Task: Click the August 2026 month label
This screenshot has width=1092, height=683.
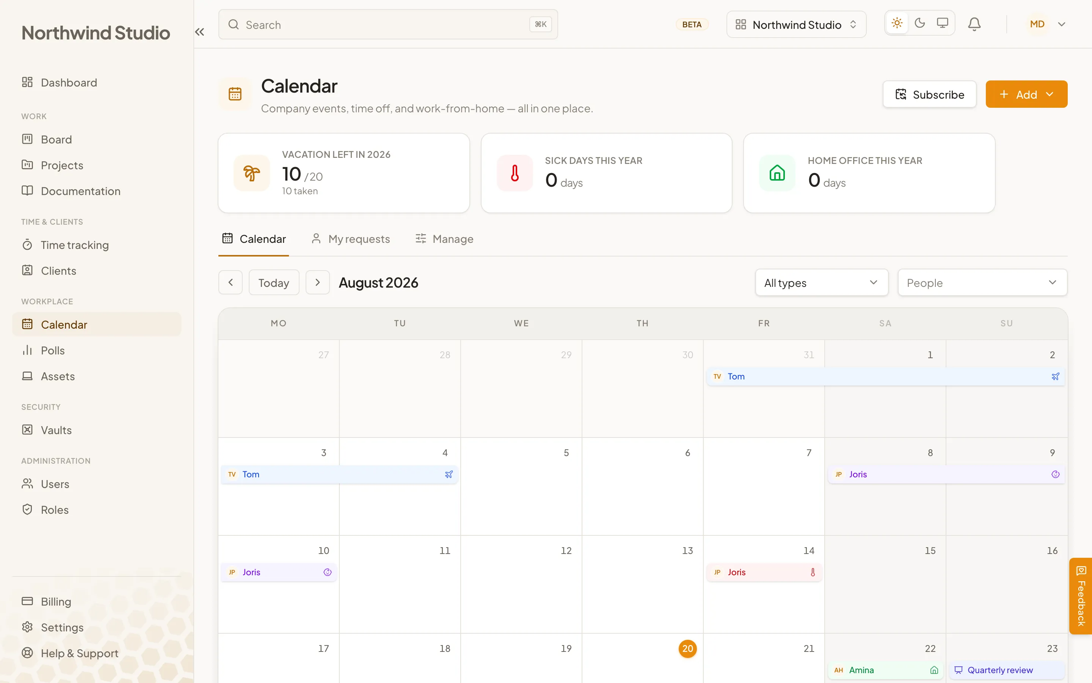Action: (378, 282)
